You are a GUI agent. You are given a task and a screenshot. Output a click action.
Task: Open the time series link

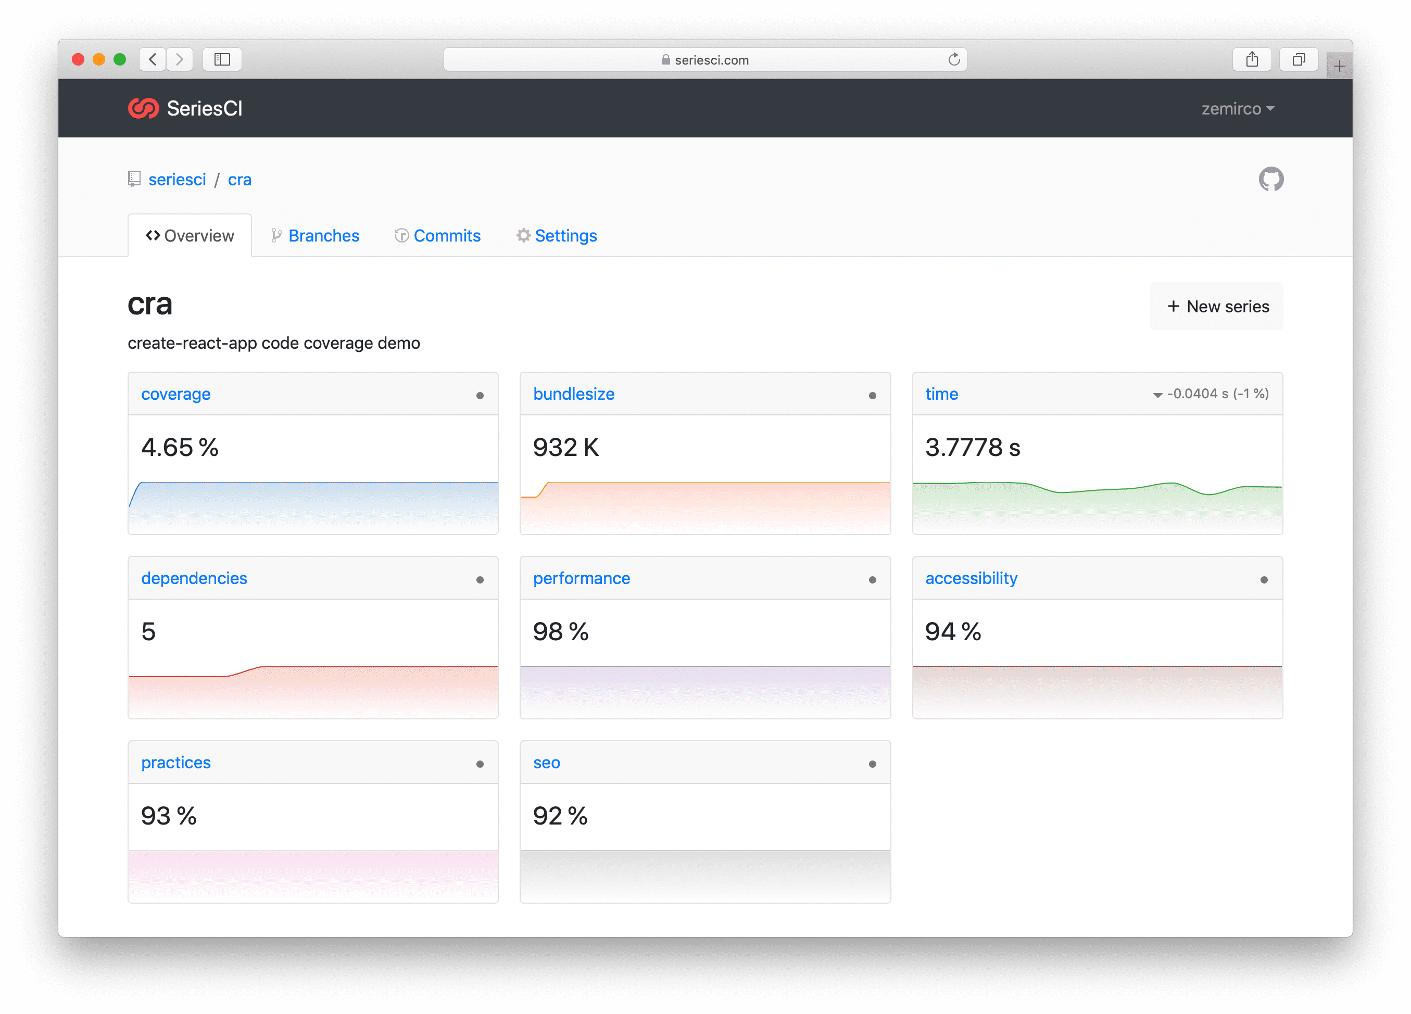click(x=941, y=394)
